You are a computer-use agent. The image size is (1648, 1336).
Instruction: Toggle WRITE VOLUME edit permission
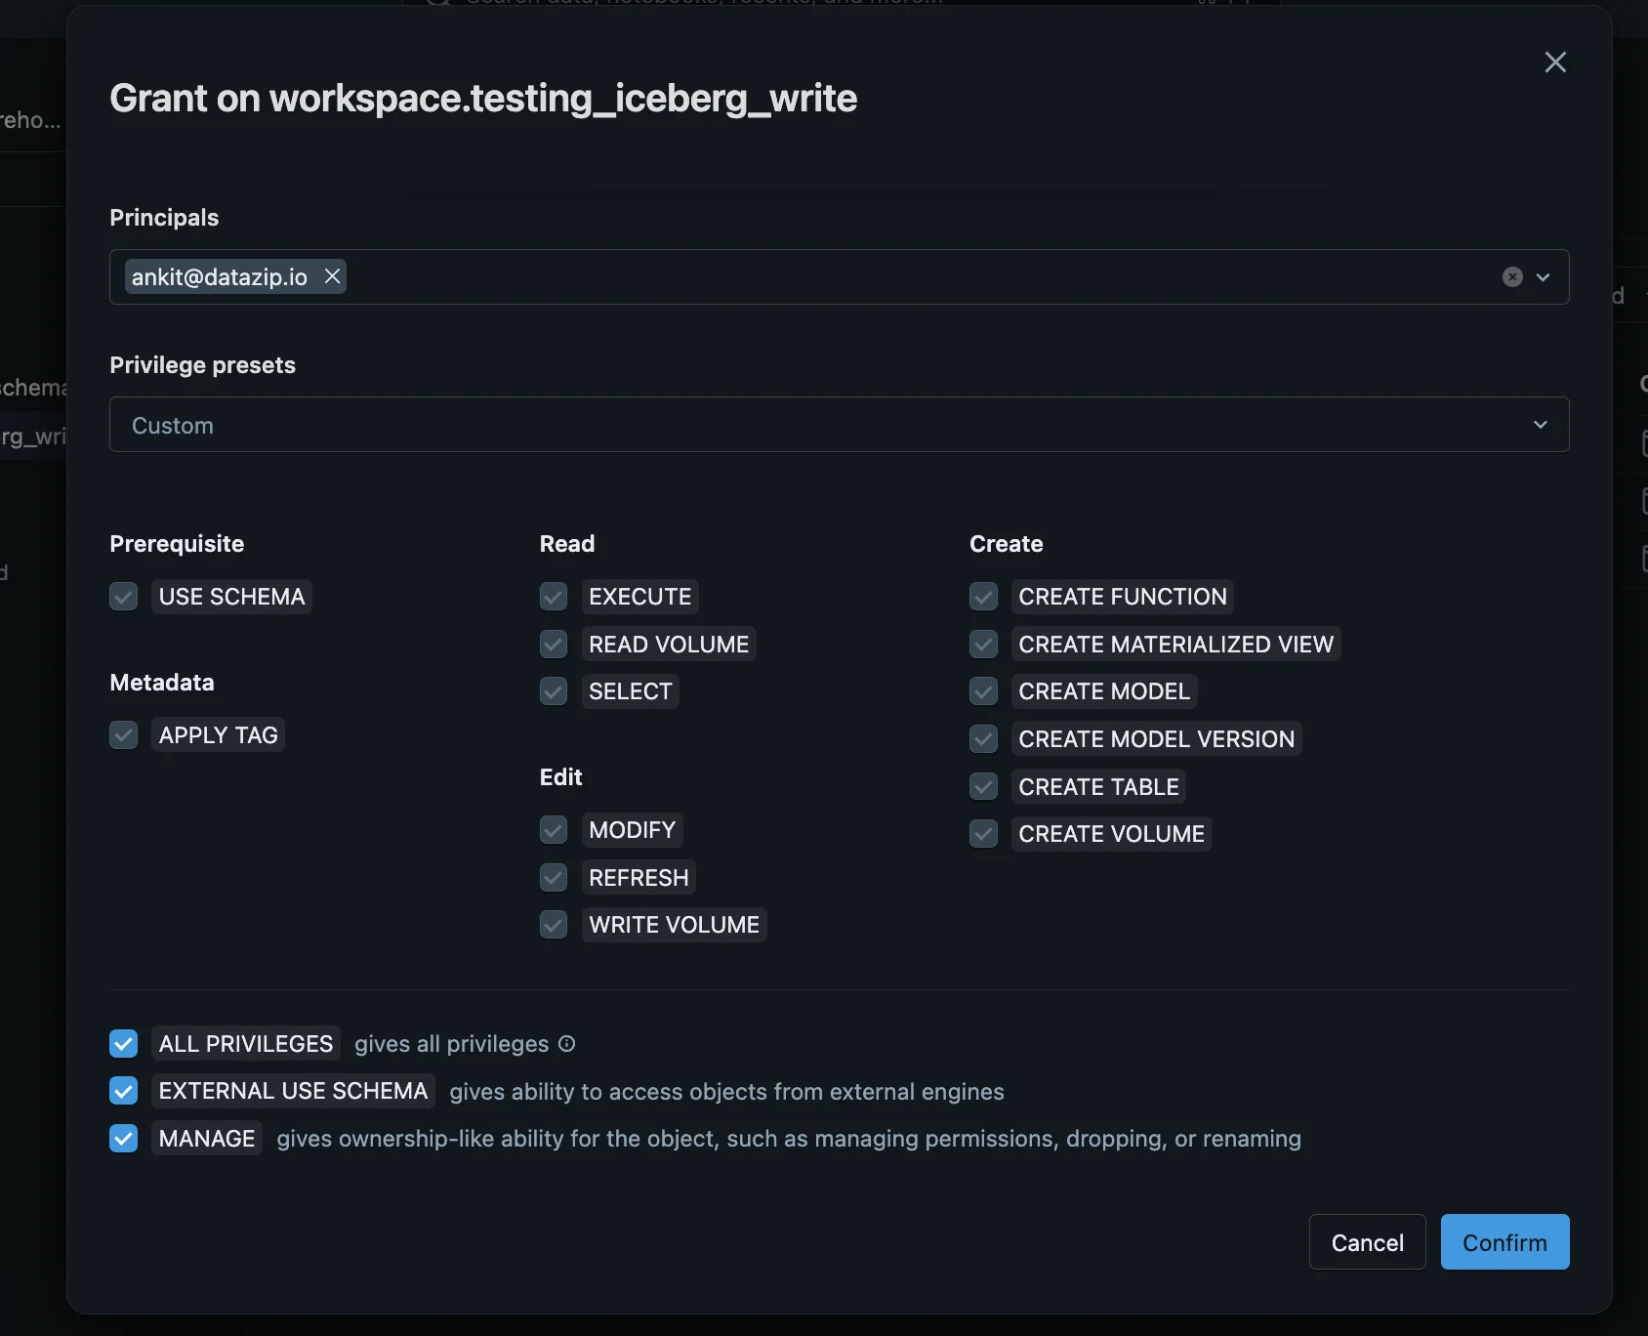(x=554, y=925)
